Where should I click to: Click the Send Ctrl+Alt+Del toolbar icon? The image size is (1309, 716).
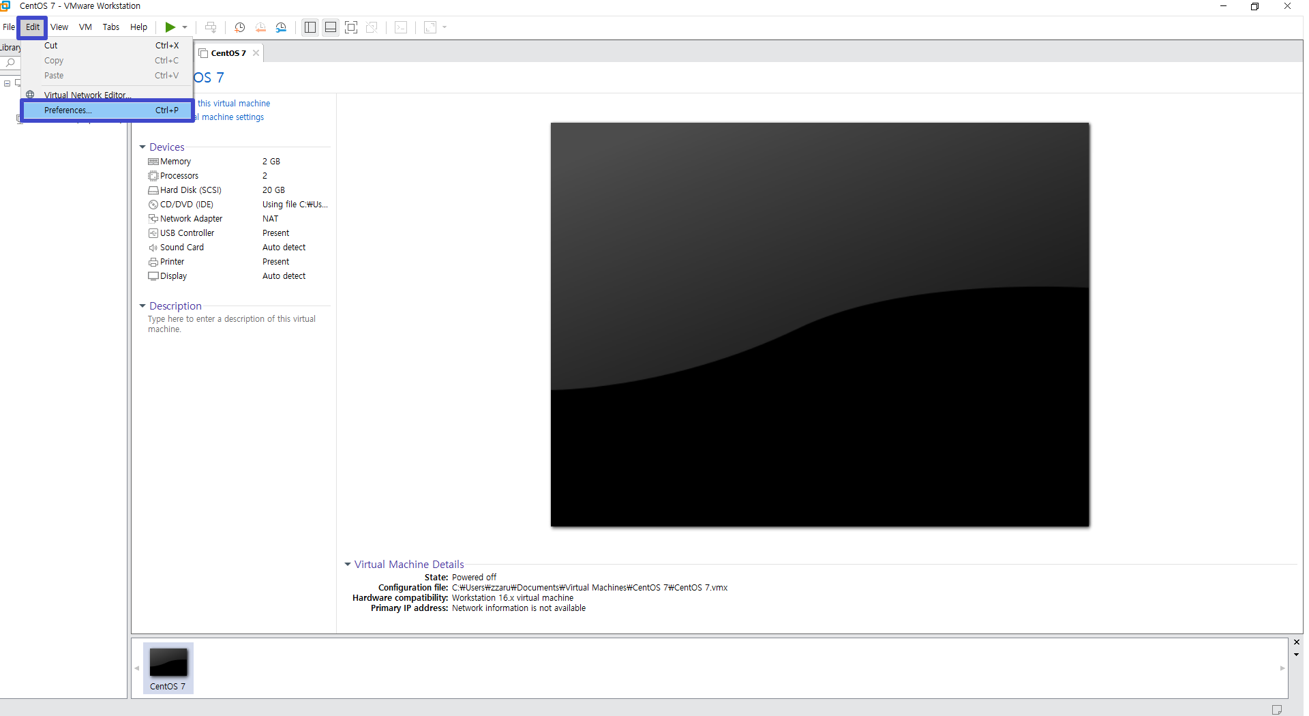tap(211, 27)
